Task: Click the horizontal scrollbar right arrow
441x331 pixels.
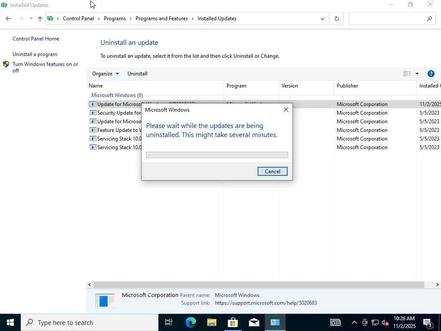Action: click(x=437, y=285)
